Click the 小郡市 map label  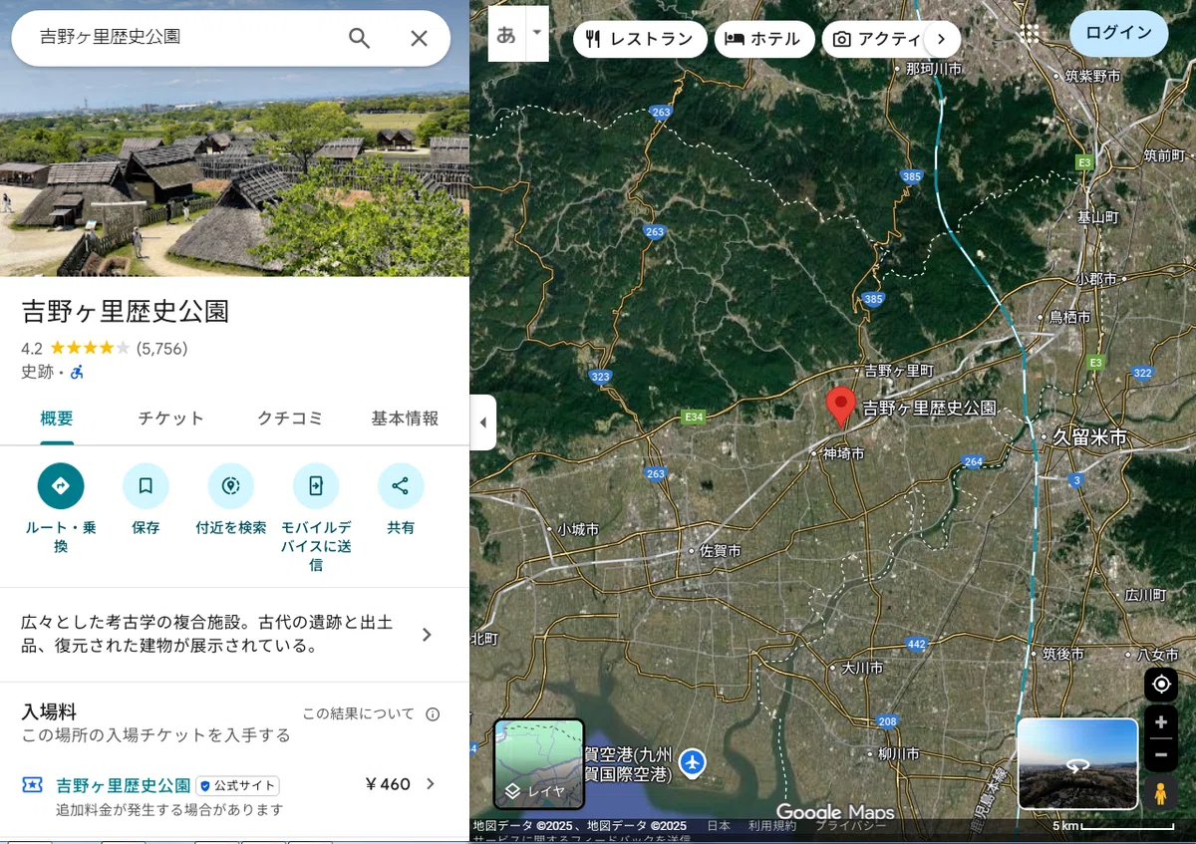click(1096, 280)
